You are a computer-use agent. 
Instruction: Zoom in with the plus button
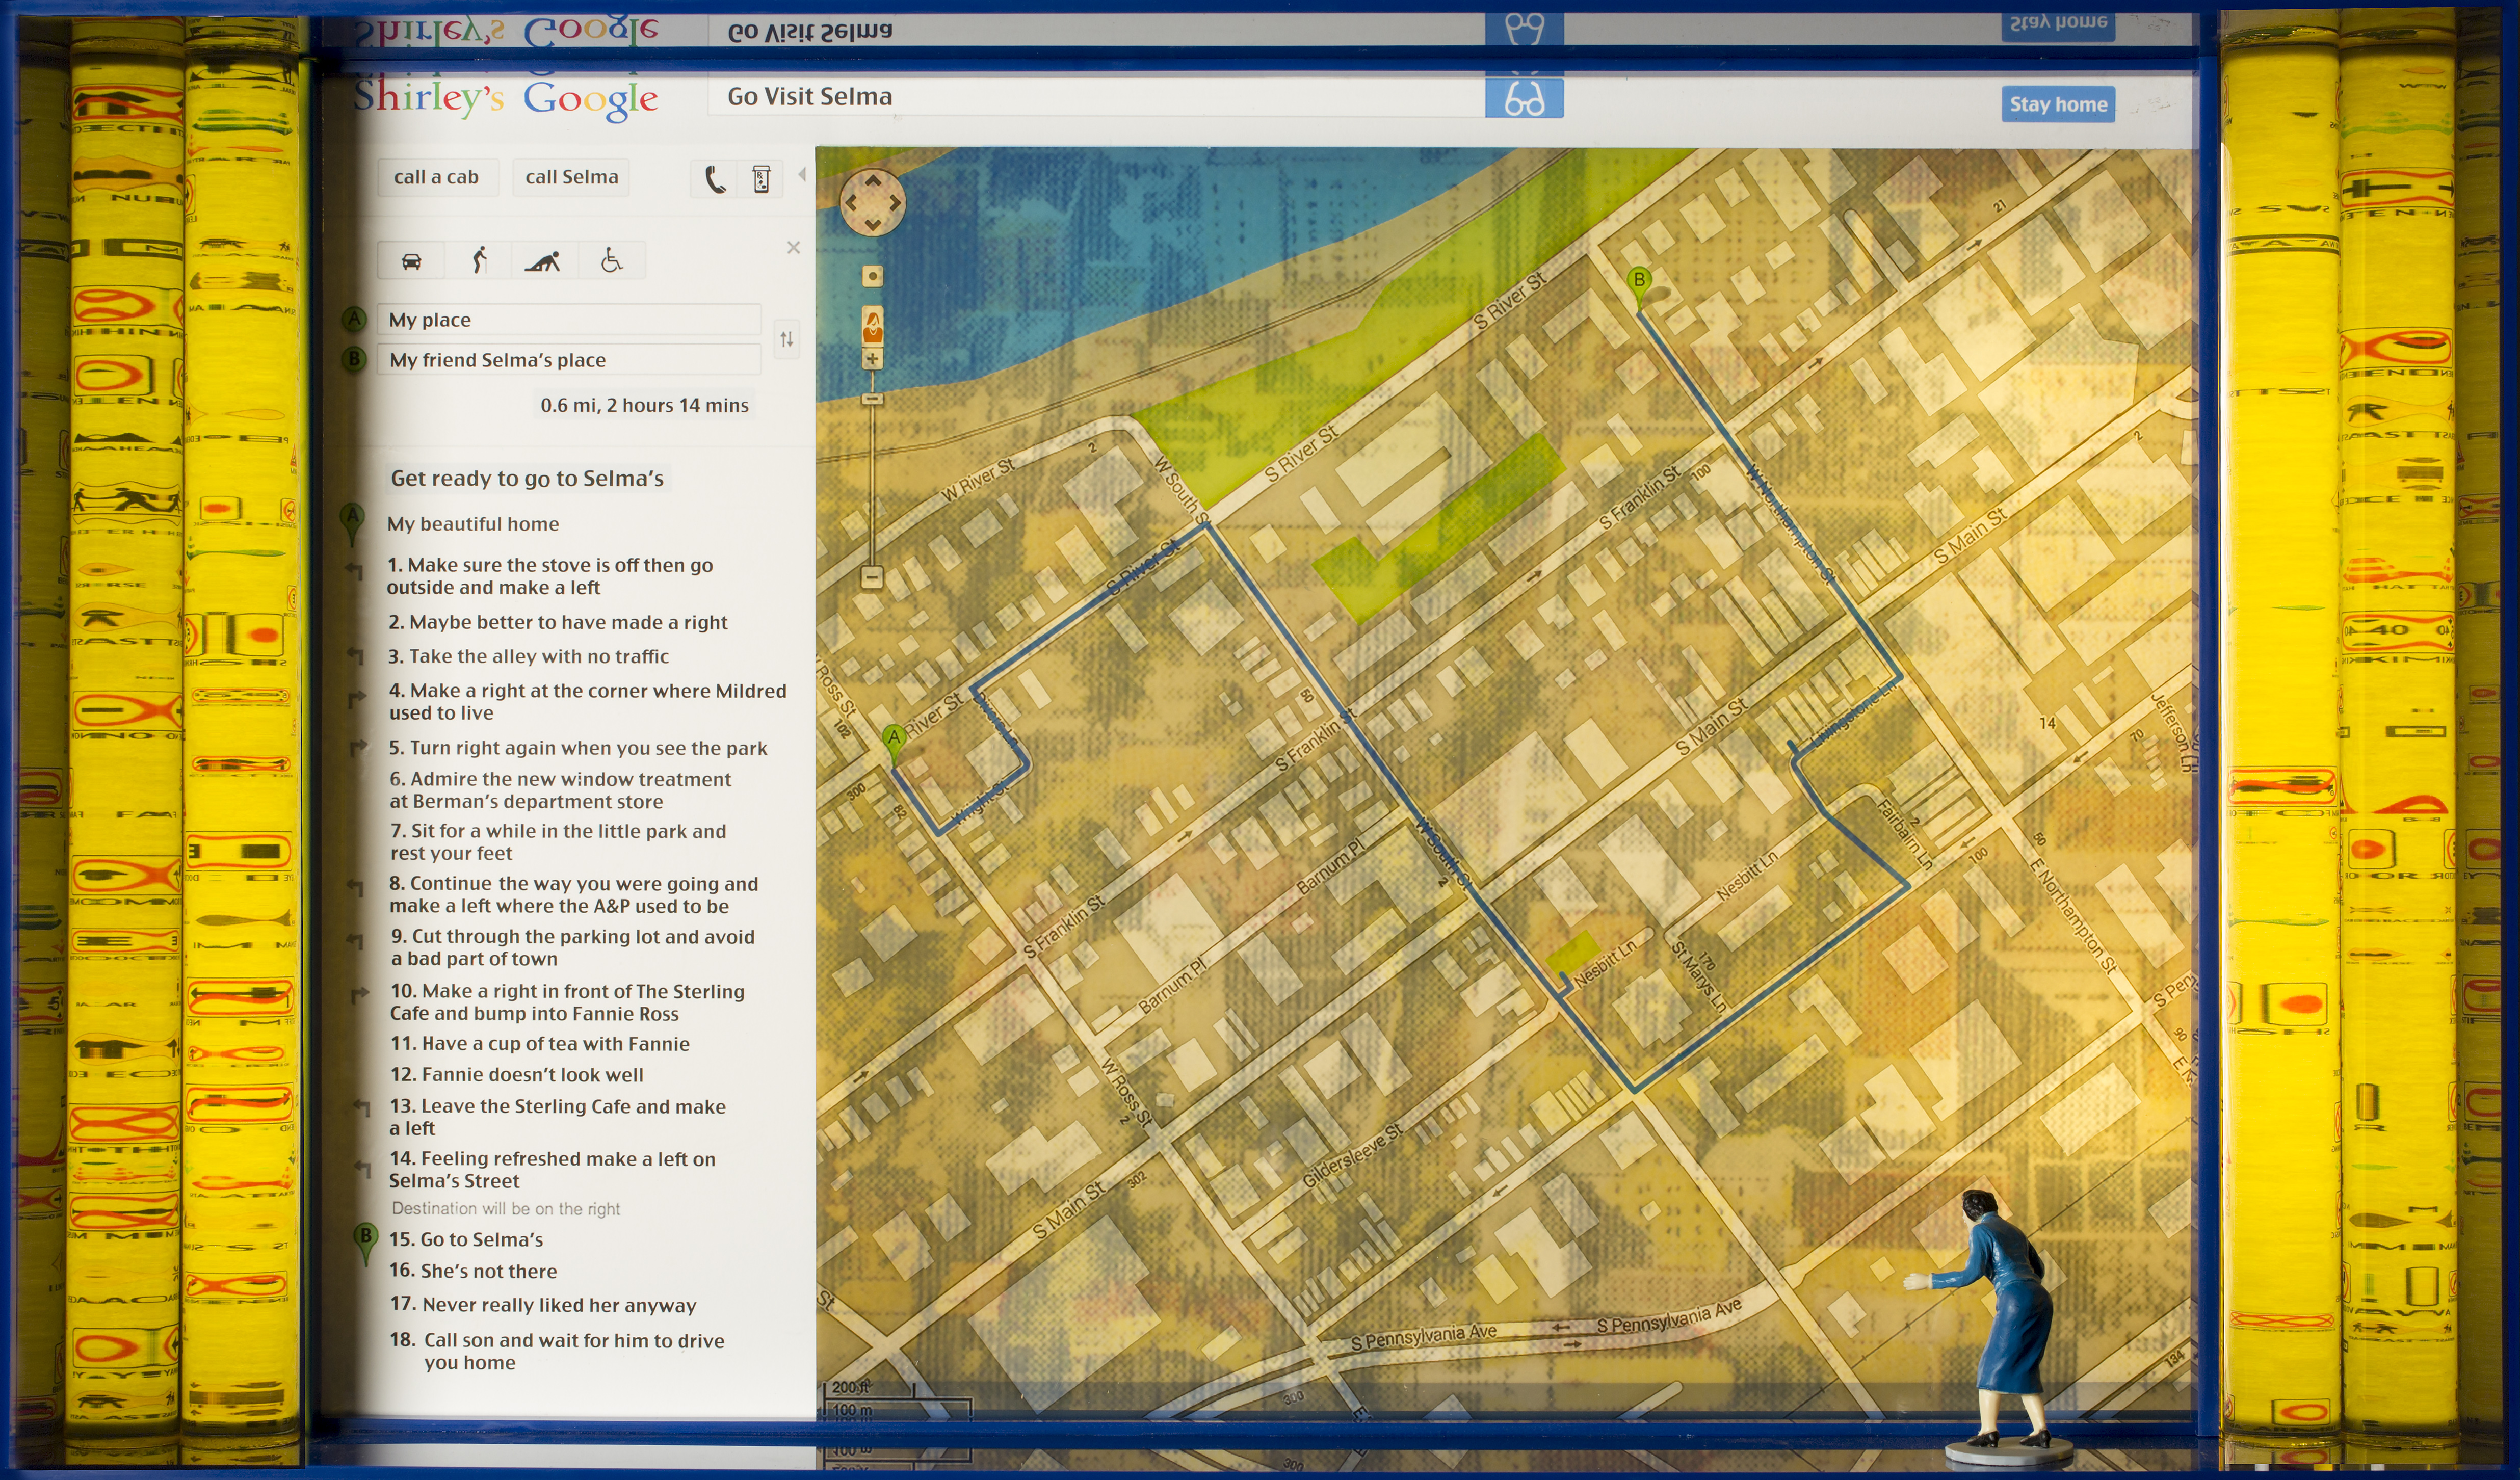tap(872, 359)
